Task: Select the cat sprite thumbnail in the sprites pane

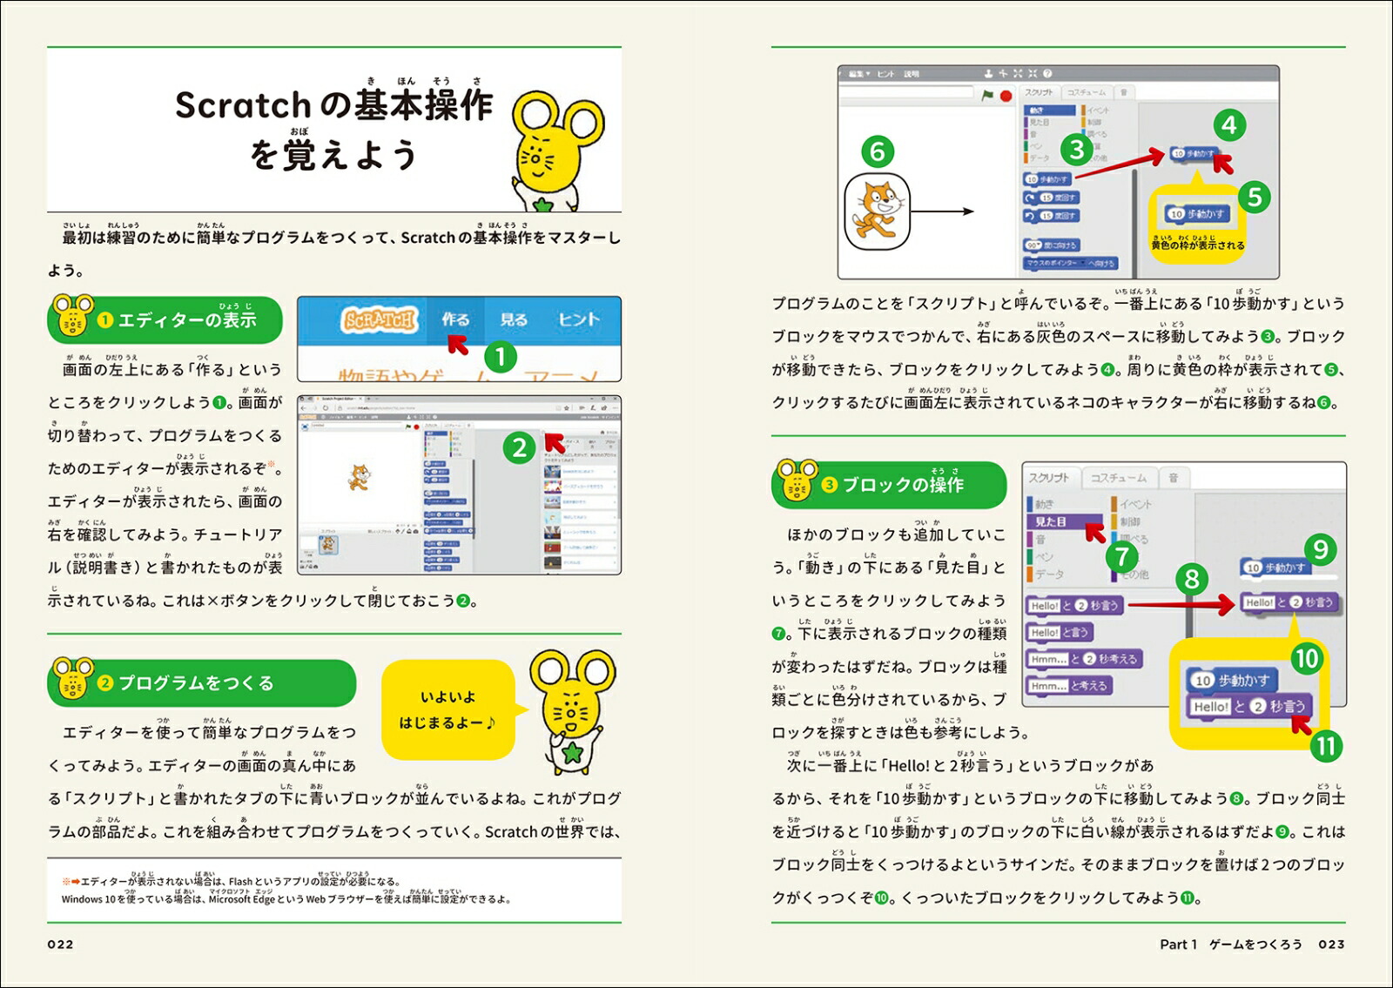Action: coord(328,545)
